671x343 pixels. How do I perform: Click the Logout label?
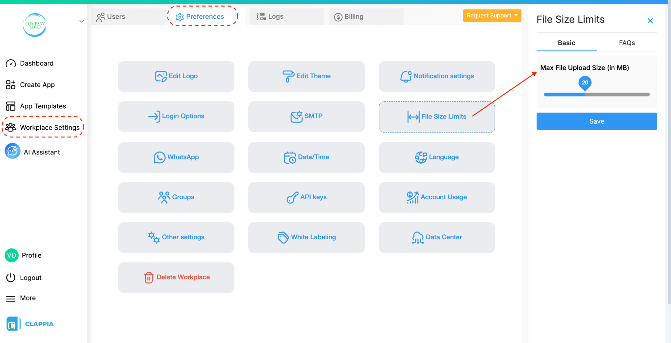click(x=31, y=278)
